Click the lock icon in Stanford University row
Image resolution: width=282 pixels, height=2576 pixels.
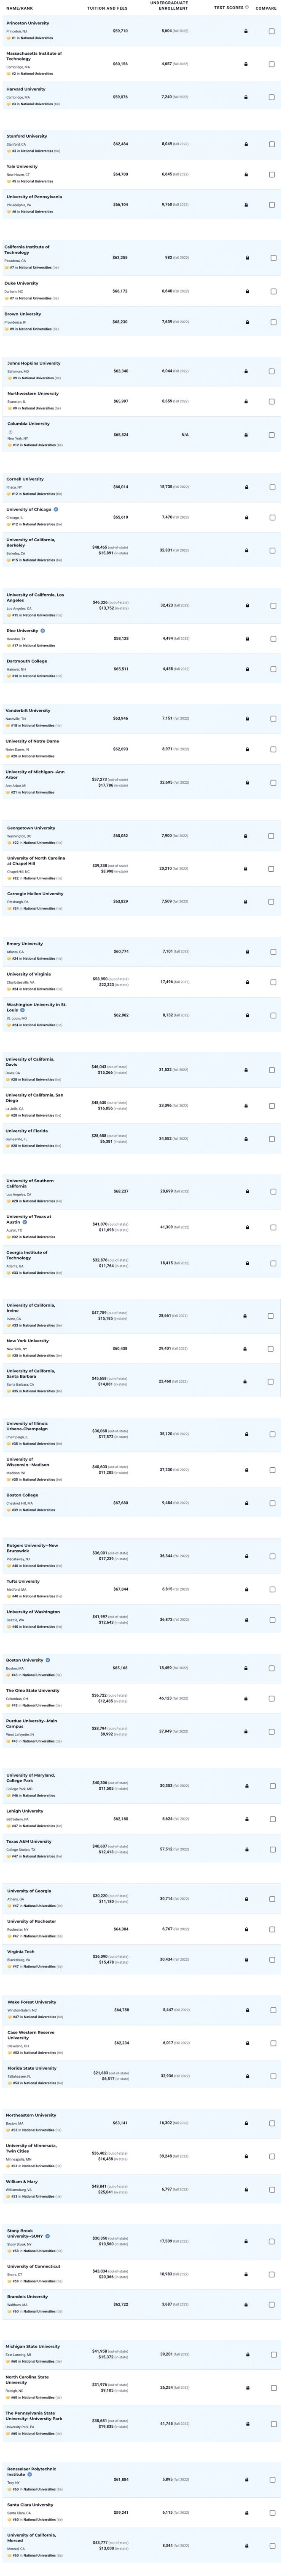pos(247,144)
